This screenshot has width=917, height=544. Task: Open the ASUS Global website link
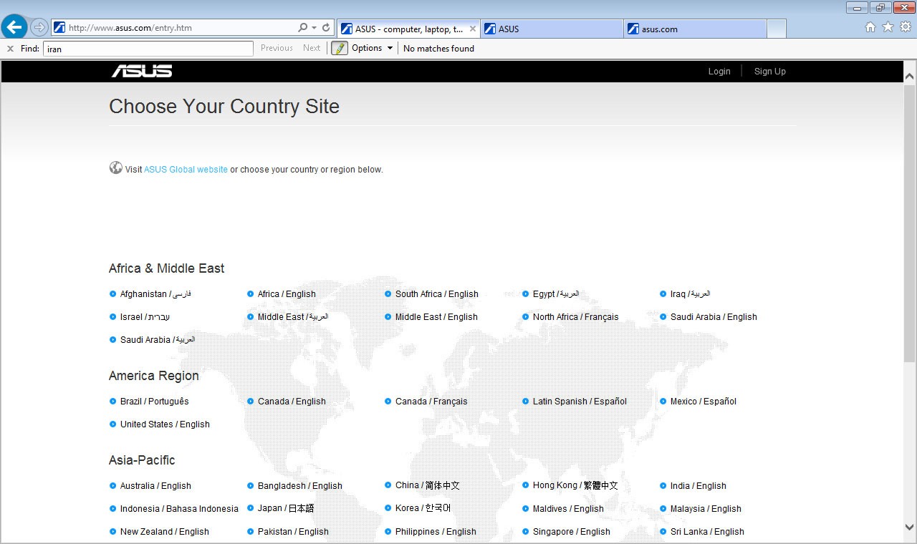[186, 170]
